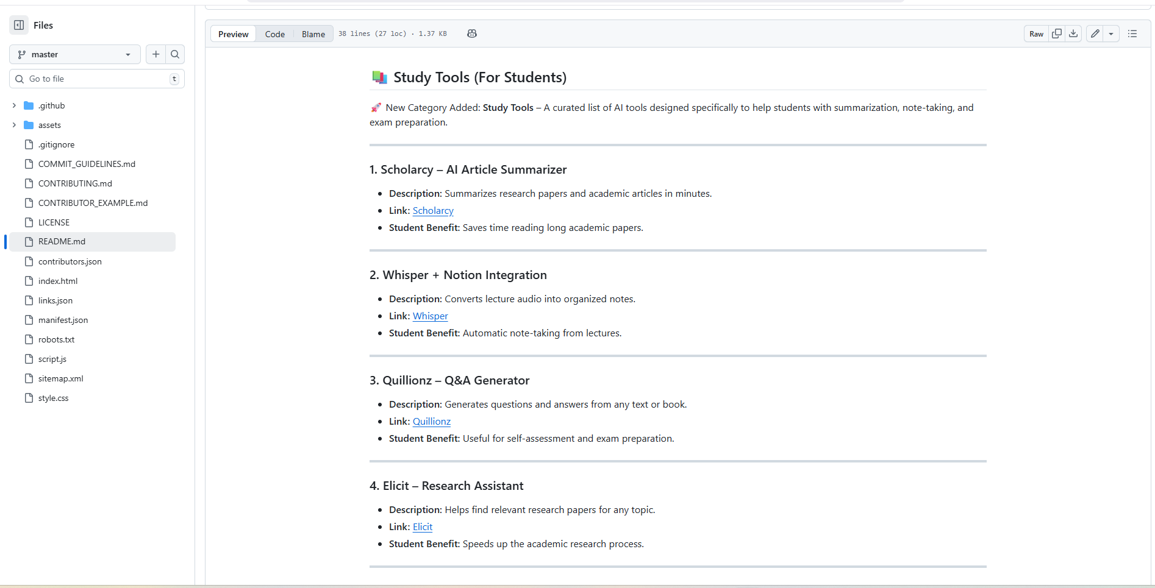Click heading Whisper + Notion Integration

click(458, 275)
